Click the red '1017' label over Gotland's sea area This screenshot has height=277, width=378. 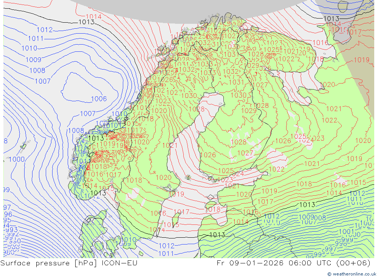click(x=181, y=212)
